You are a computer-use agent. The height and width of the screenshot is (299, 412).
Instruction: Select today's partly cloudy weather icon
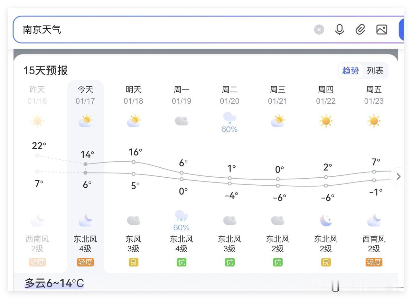(x=85, y=121)
